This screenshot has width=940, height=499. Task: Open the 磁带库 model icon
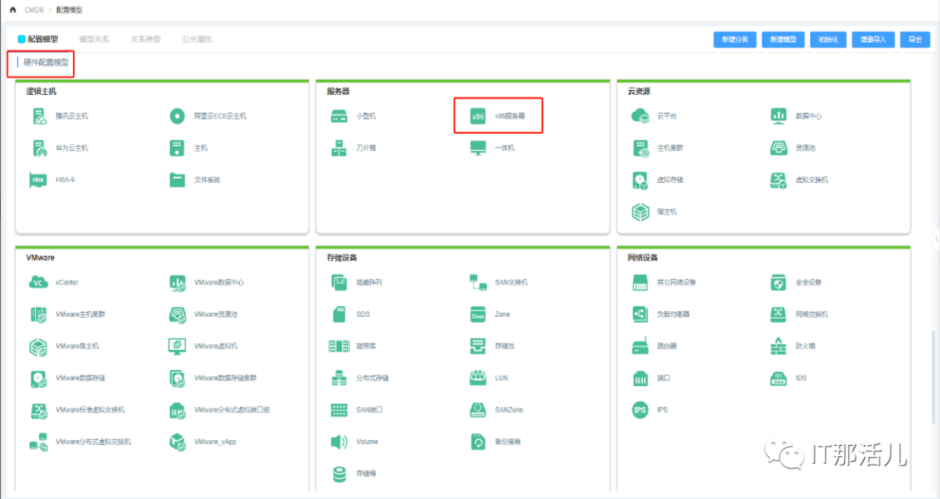click(x=340, y=346)
